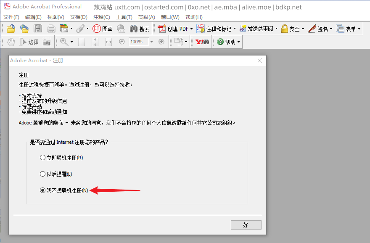Select 以后提醒(L) radio option
Screen dimensions: 370x243
point(56,174)
